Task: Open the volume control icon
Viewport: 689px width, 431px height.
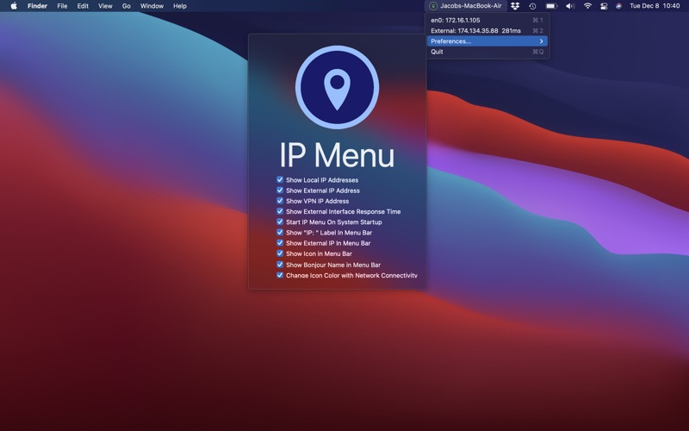Action: pyautogui.click(x=570, y=6)
